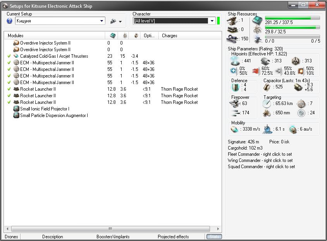The image size is (327, 241).
Task: Click icon of first Overdrive Injector System II
Action: point(16,43)
